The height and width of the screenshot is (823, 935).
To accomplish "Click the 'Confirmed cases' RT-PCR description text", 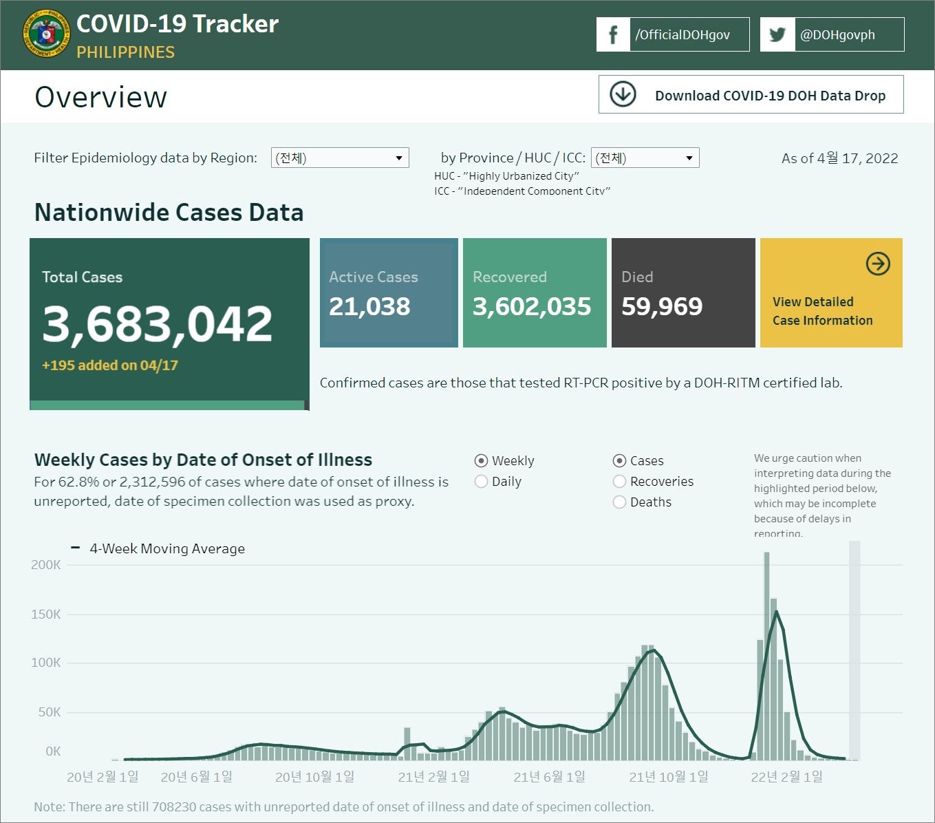I will 581,383.
